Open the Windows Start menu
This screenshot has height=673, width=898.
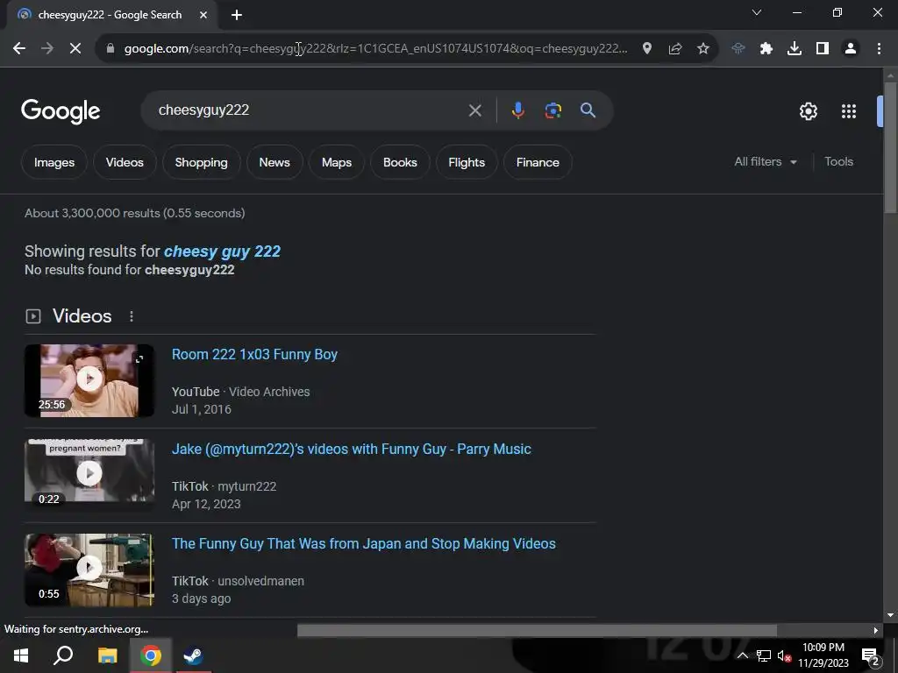pos(21,655)
